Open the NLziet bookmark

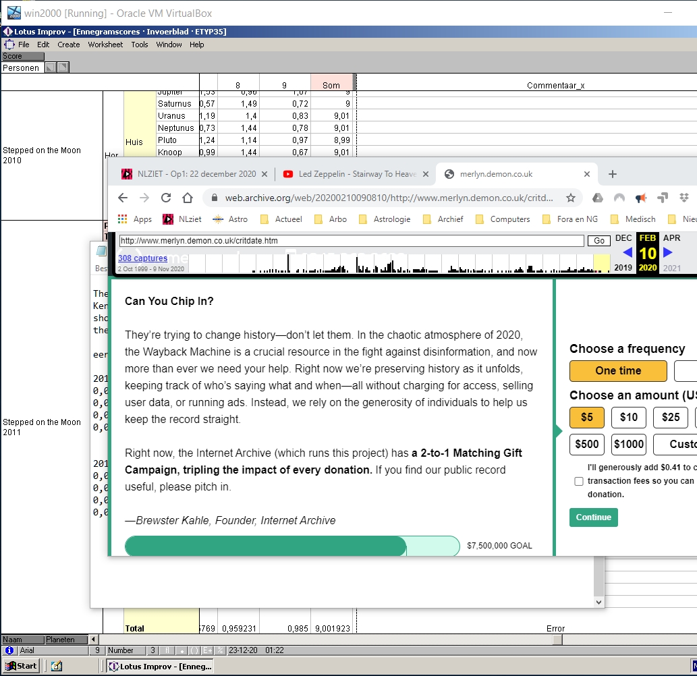coord(182,219)
